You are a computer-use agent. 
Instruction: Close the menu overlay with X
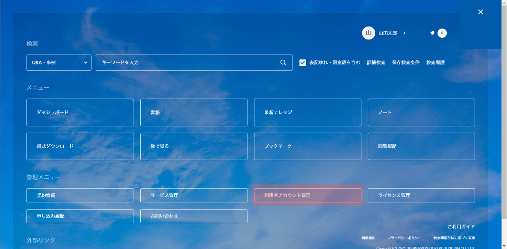pyautogui.click(x=480, y=12)
